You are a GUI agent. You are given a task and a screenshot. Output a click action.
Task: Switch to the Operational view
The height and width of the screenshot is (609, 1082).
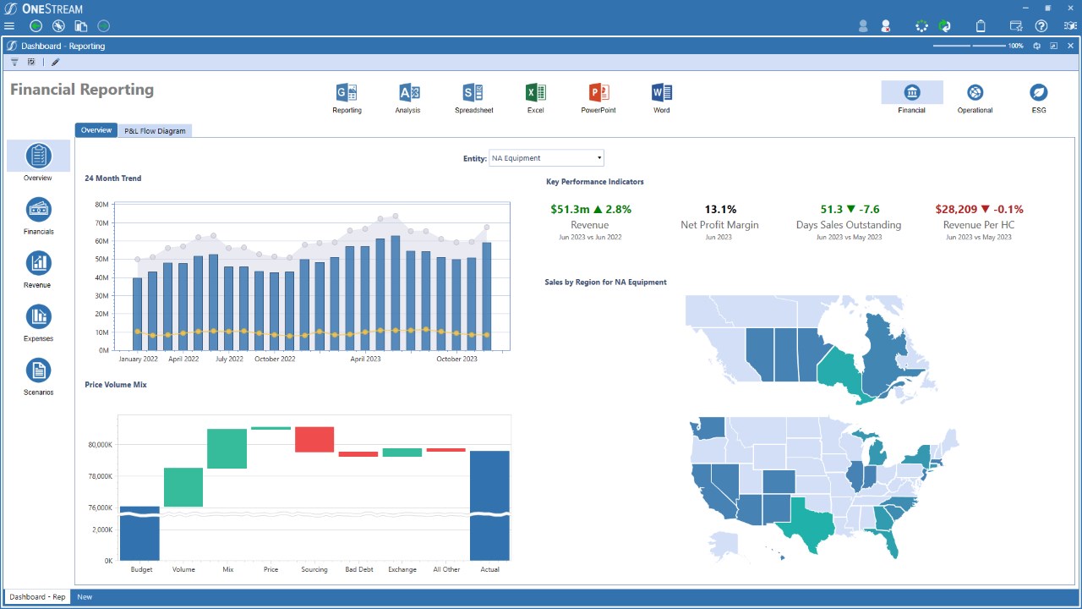pyautogui.click(x=975, y=92)
